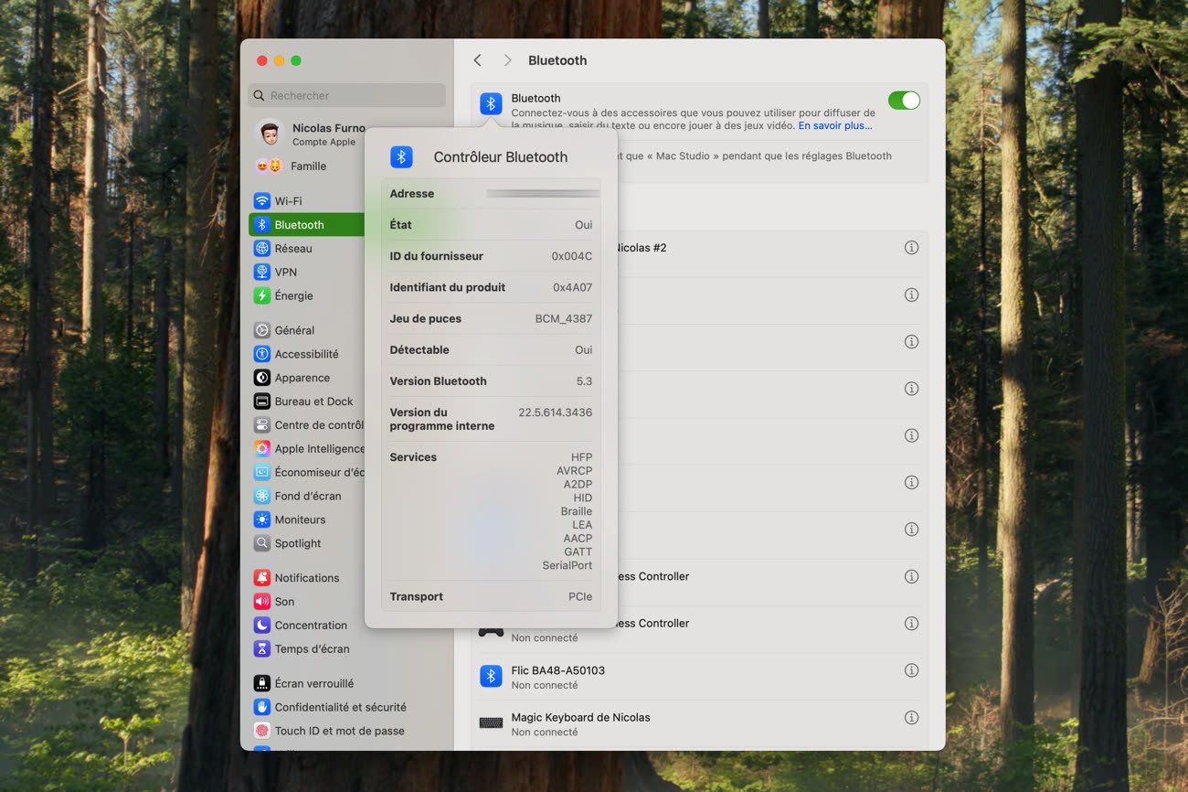Click the Contrôleur Bluetooth popover icon
1188x792 pixels.
tap(401, 157)
